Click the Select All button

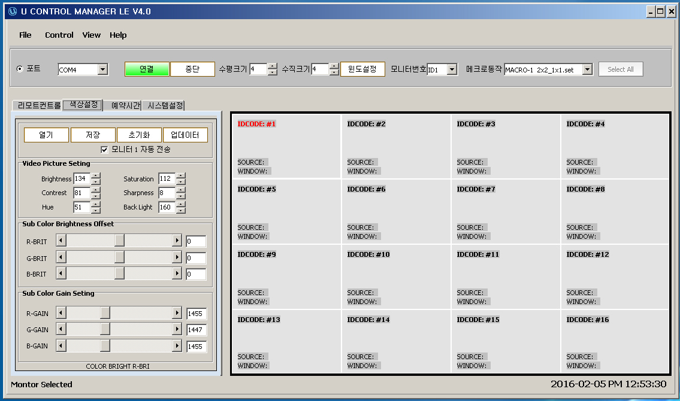click(x=621, y=69)
